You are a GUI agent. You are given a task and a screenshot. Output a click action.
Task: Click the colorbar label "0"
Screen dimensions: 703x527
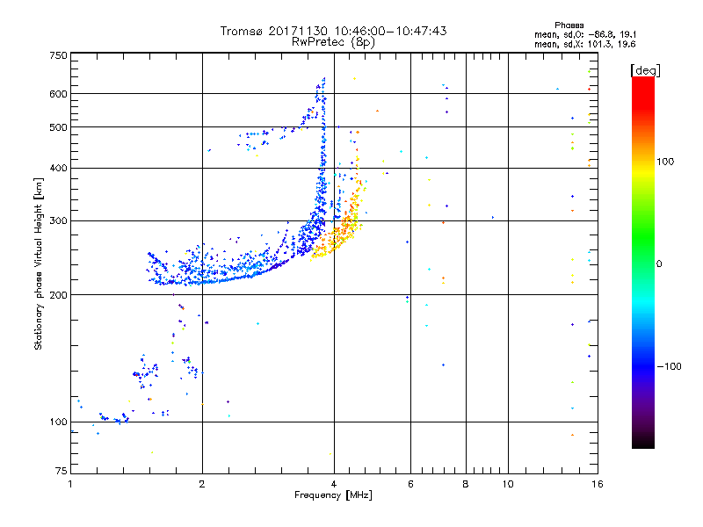(659, 263)
